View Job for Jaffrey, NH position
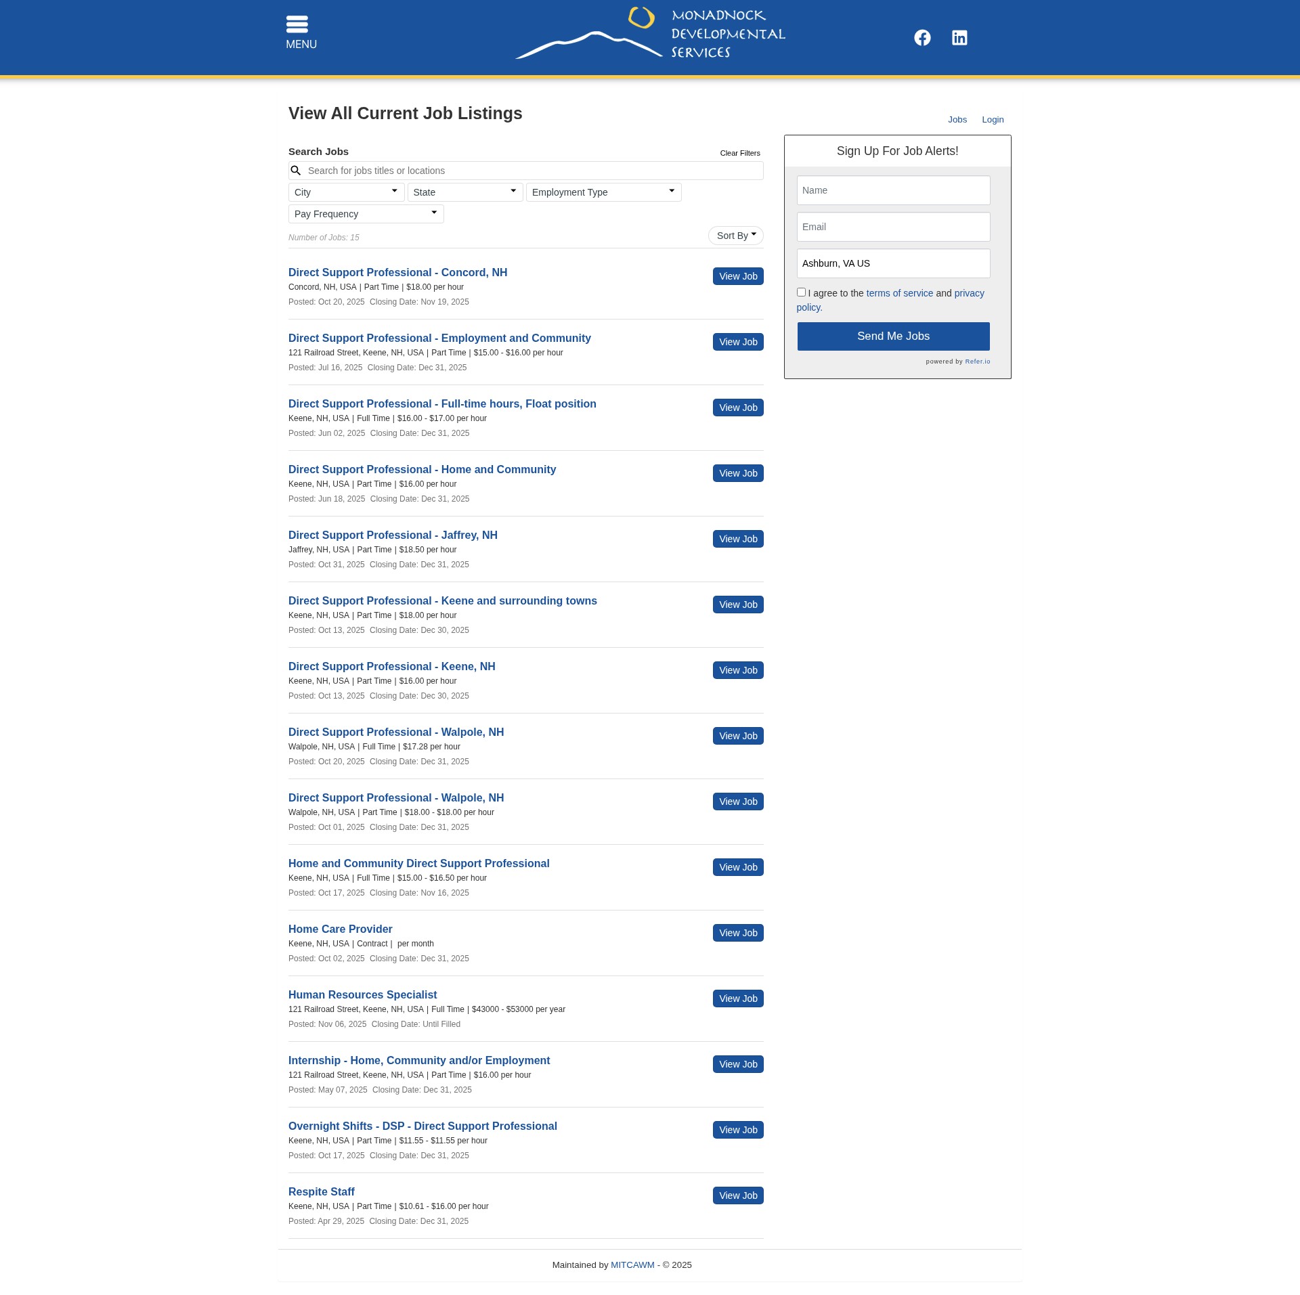This screenshot has height=1295, width=1300. coord(738,539)
